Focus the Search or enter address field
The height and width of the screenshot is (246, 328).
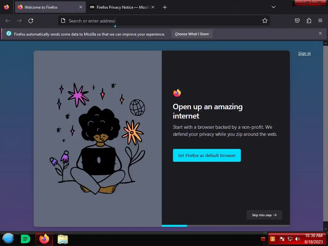pyautogui.click(x=164, y=21)
